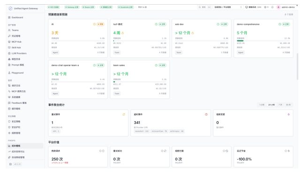Click the "3 天" forecast value

[55, 33]
